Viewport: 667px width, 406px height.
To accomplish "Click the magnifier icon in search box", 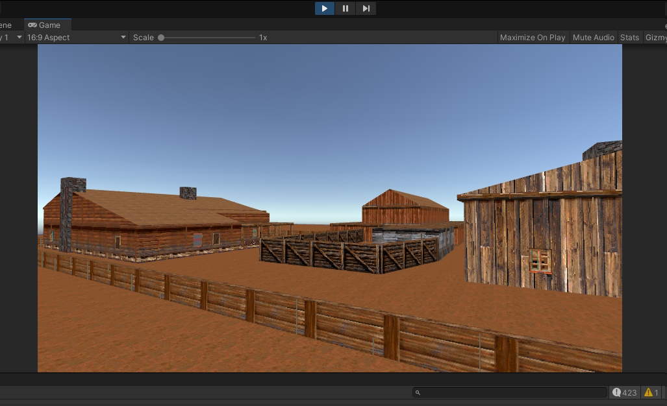I will click(418, 392).
